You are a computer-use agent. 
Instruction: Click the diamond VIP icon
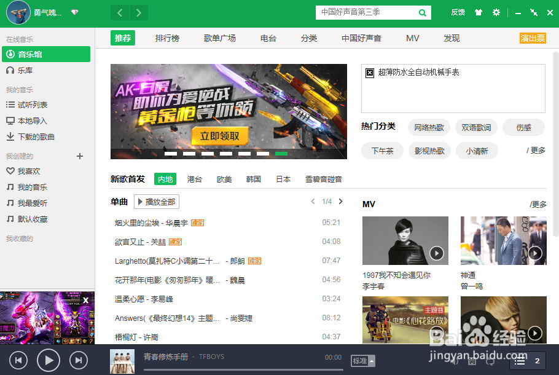(x=74, y=12)
